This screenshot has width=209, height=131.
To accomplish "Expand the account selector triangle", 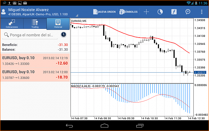I will click(x=77, y=15).
